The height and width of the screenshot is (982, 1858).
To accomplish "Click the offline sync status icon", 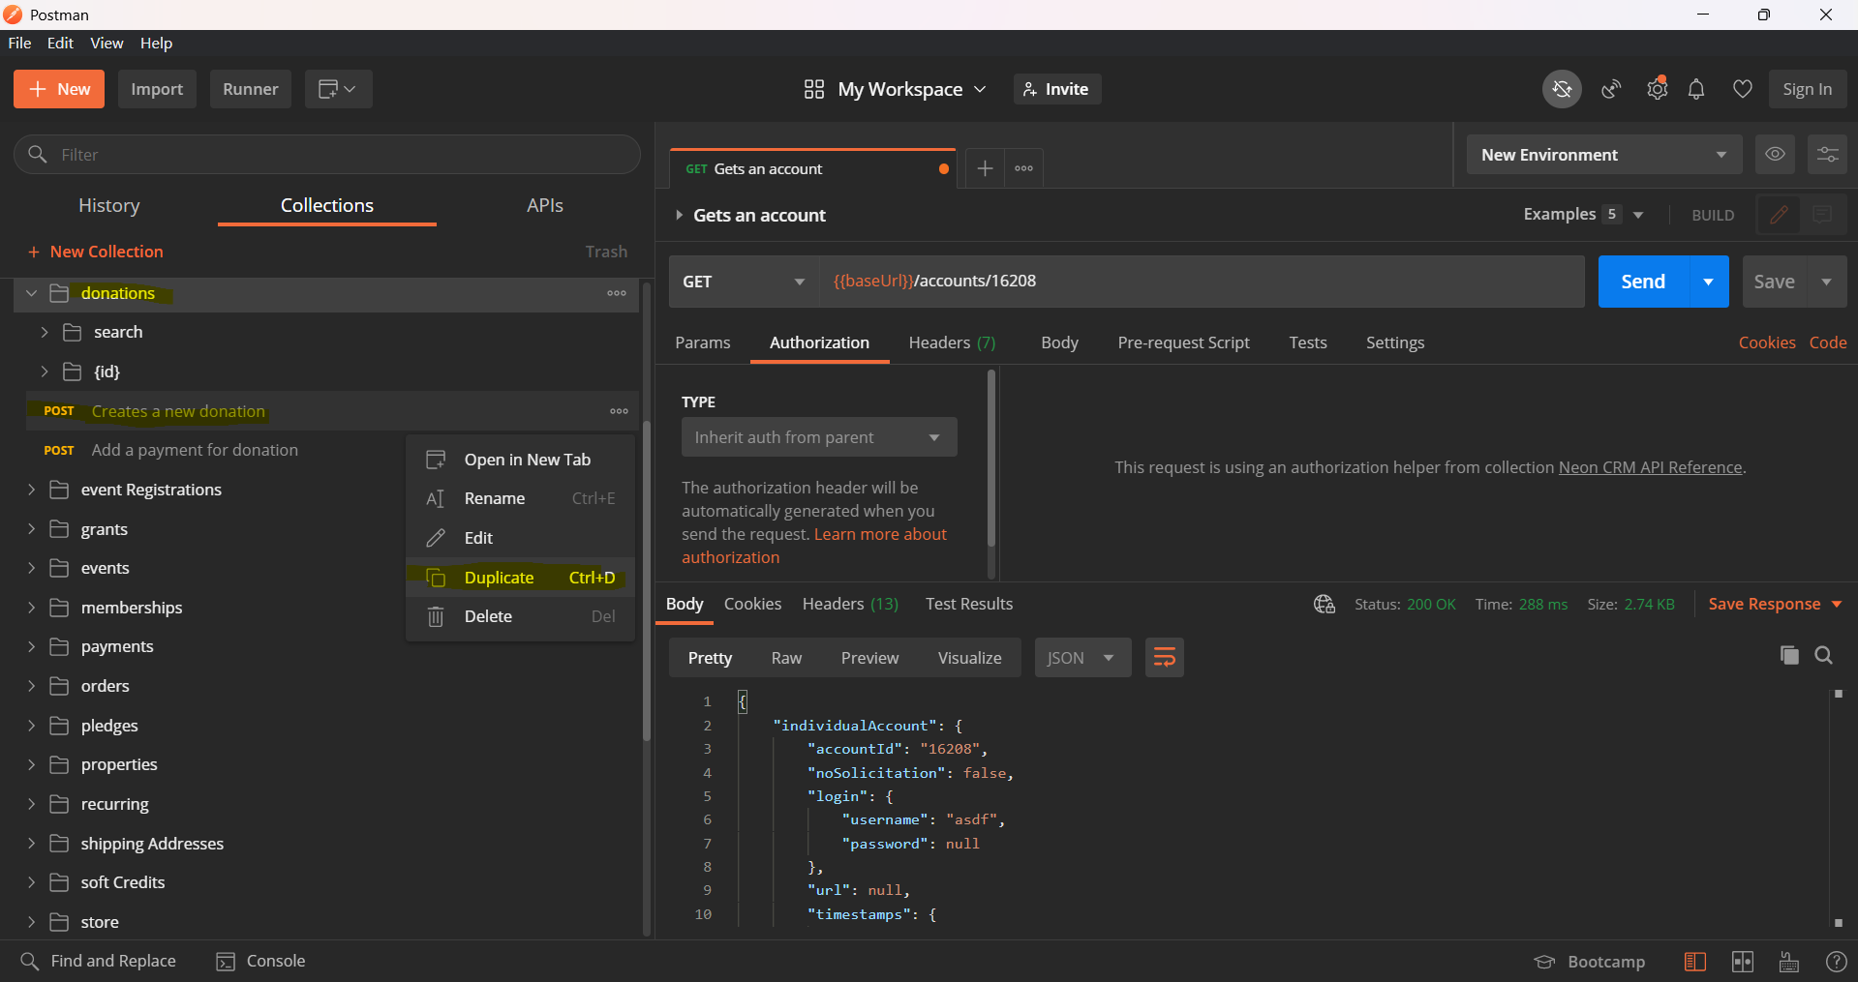I will pos(1562,89).
